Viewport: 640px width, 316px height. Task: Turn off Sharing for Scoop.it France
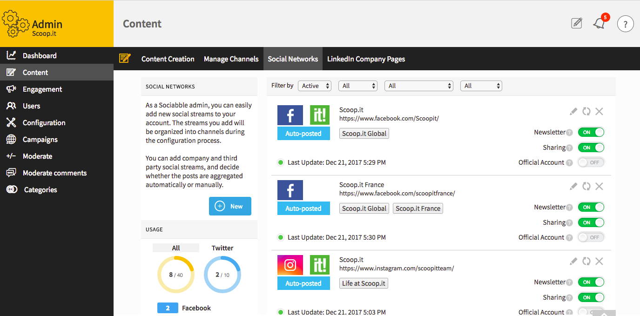click(x=591, y=222)
